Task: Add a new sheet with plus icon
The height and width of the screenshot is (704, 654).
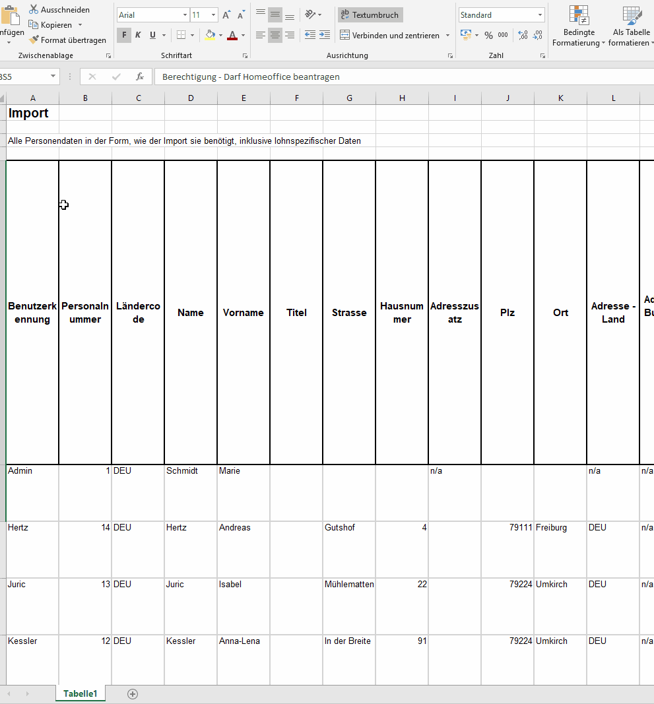Action: point(133,693)
